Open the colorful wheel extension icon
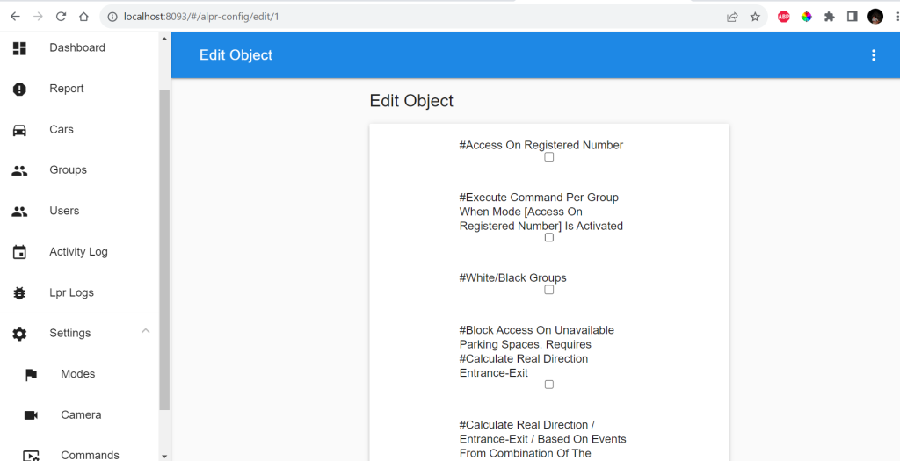 [807, 17]
